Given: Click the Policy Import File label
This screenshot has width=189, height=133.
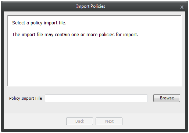Looking at the screenshot, I should [x=25, y=98].
